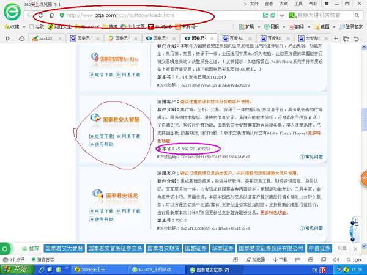Open the 下载 downloads manager in status bar
The height and width of the screenshot is (275, 367).
(x=280, y=260)
